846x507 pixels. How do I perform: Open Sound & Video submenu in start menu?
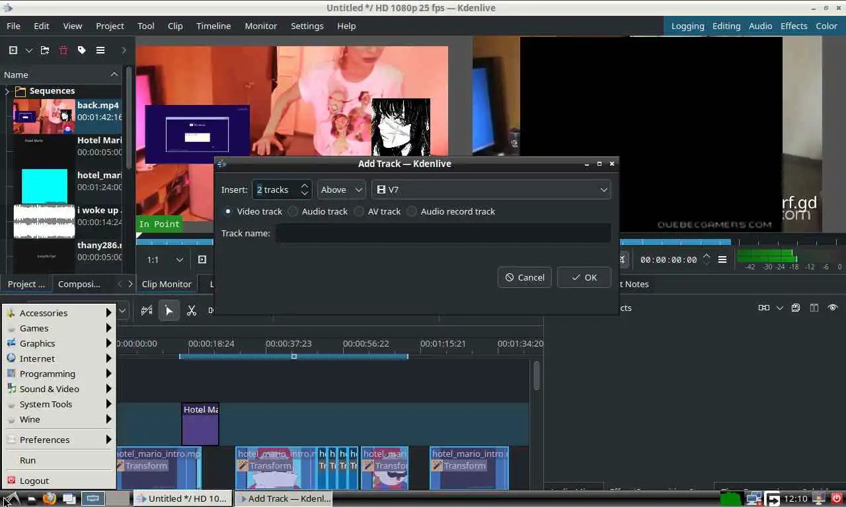58,389
